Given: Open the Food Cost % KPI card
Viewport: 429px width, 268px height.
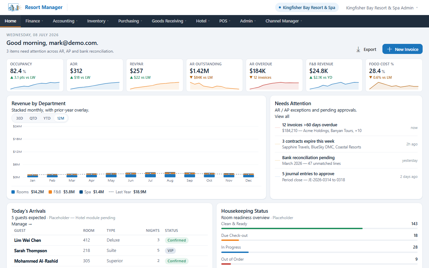Looking at the screenshot, I should 394,75.
